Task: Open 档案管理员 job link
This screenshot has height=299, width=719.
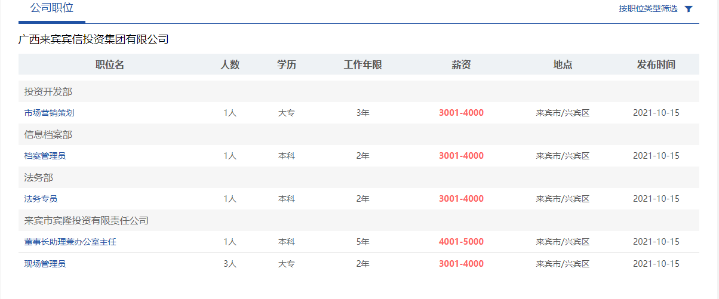Action: (x=45, y=156)
